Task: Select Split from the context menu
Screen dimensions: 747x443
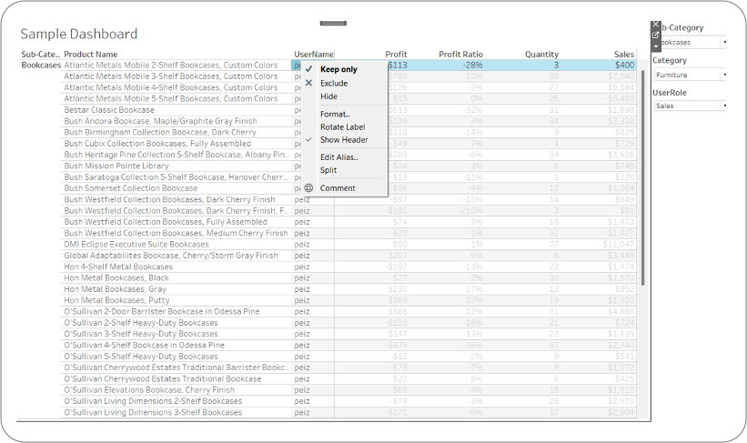Action: [x=328, y=170]
